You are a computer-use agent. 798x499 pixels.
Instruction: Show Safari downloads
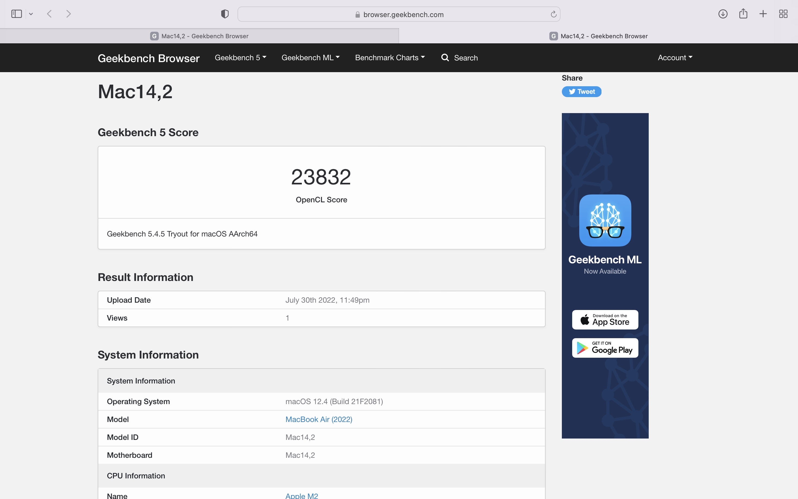[723, 14]
